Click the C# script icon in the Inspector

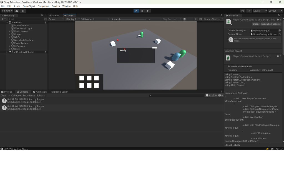[x=228, y=21]
